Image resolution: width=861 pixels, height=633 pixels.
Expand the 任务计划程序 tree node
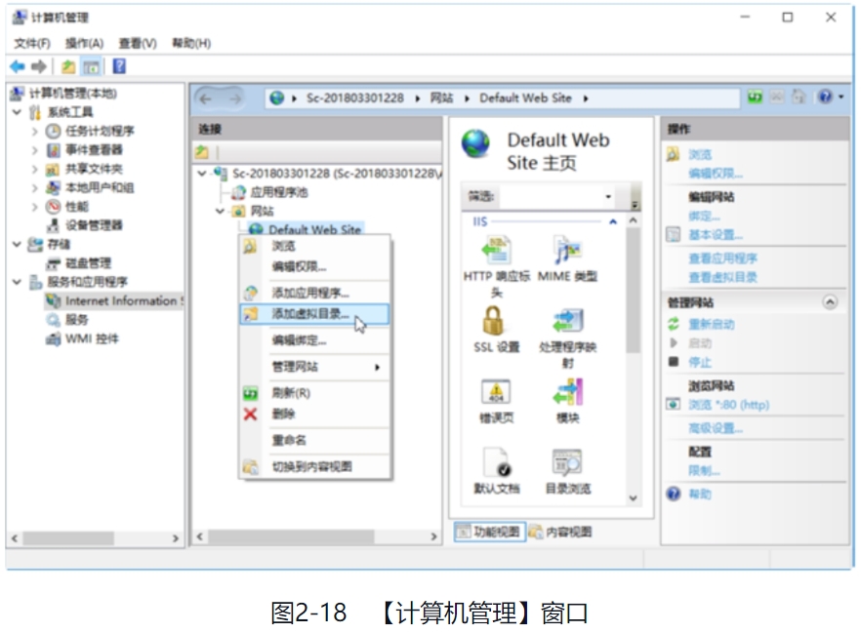click(34, 131)
